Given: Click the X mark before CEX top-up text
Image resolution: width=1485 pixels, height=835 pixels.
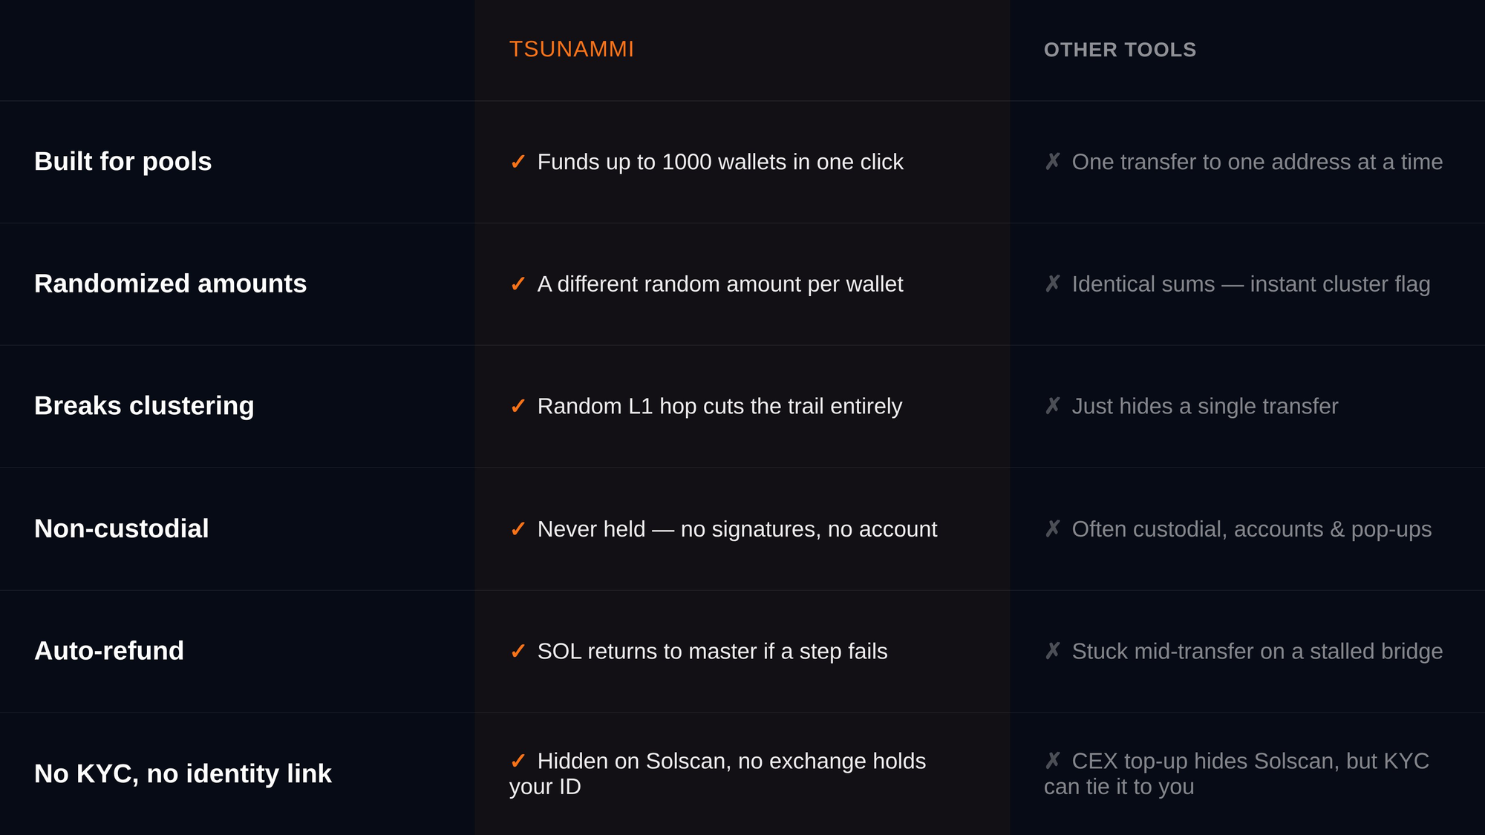Looking at the screenshot, I should (1053, 762).
